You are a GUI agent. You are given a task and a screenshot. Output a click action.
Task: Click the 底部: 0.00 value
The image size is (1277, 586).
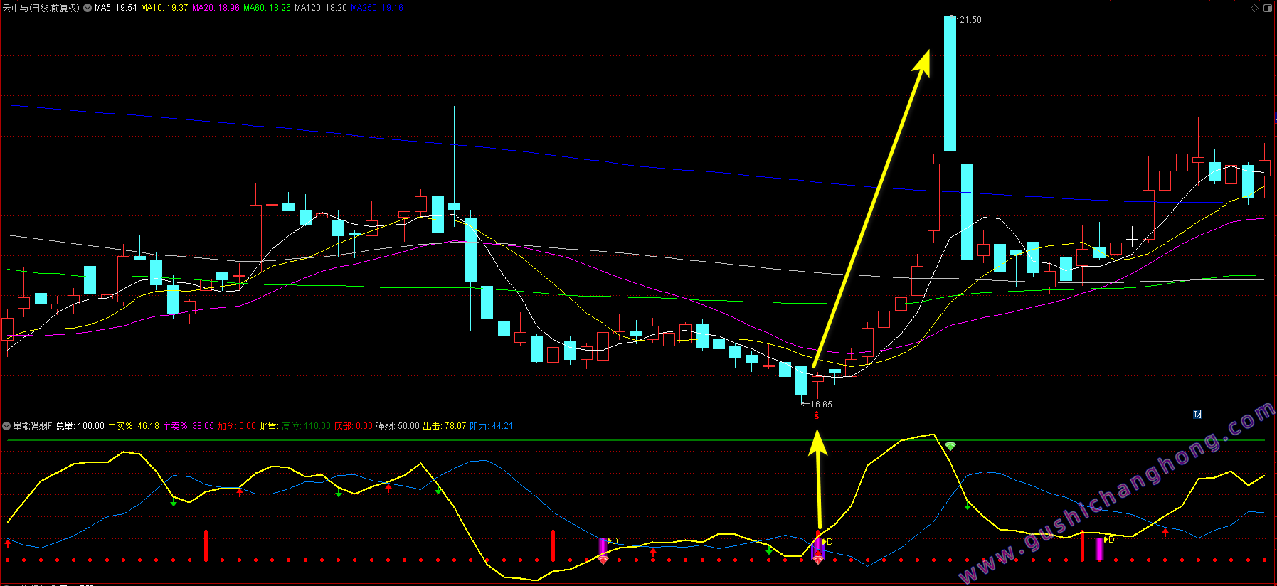coord(354,426)
